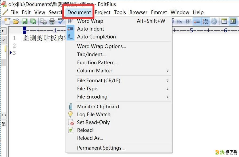Open the Tab/Indent… settings

click(119, 54)
